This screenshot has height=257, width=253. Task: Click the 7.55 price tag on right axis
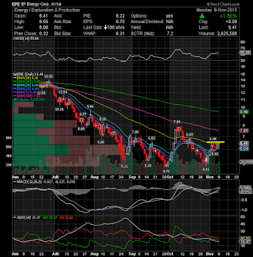click(244, 130)
